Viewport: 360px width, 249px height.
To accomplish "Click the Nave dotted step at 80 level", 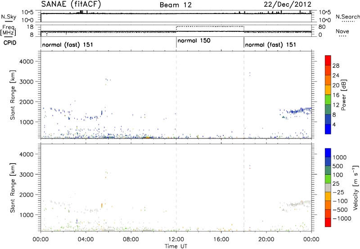I will pyautogui.click(x=210, y=27).
